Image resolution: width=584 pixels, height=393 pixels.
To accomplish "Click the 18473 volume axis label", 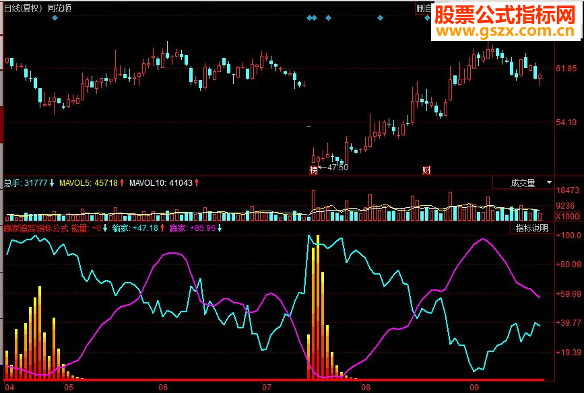I will (x=568, y=190).
